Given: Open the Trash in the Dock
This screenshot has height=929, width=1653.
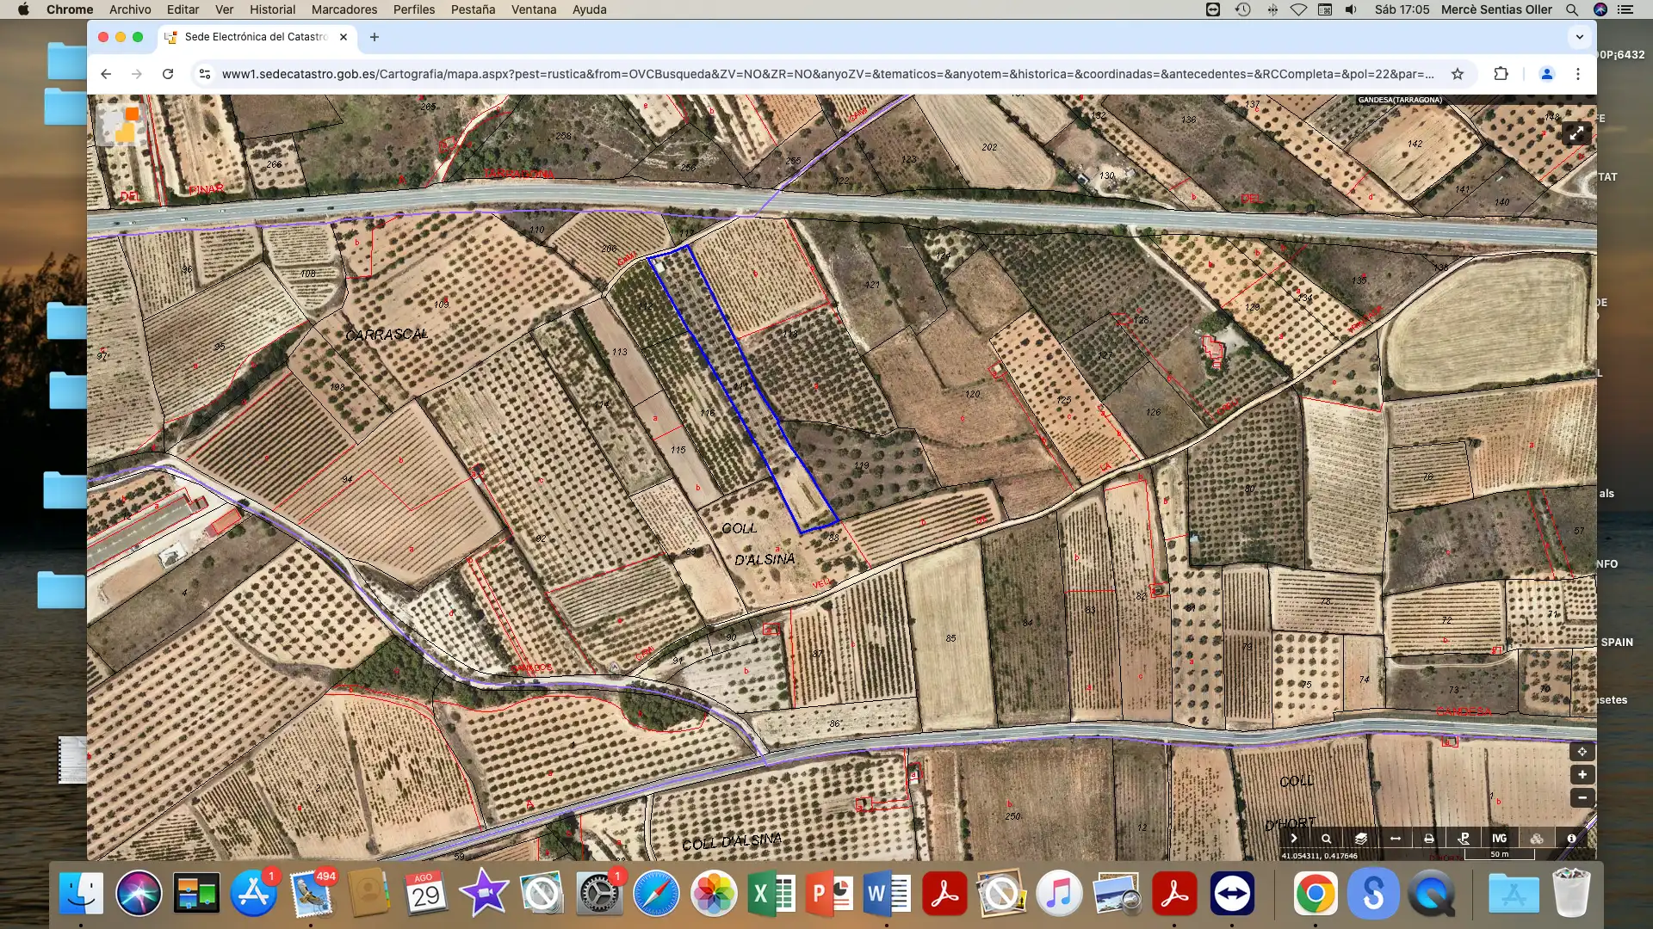Looking at the screenshot, I should [x=1571, y=893].
